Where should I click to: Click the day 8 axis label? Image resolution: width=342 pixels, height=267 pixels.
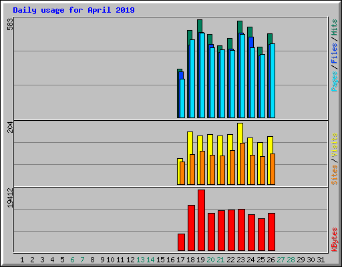[92, 260]
